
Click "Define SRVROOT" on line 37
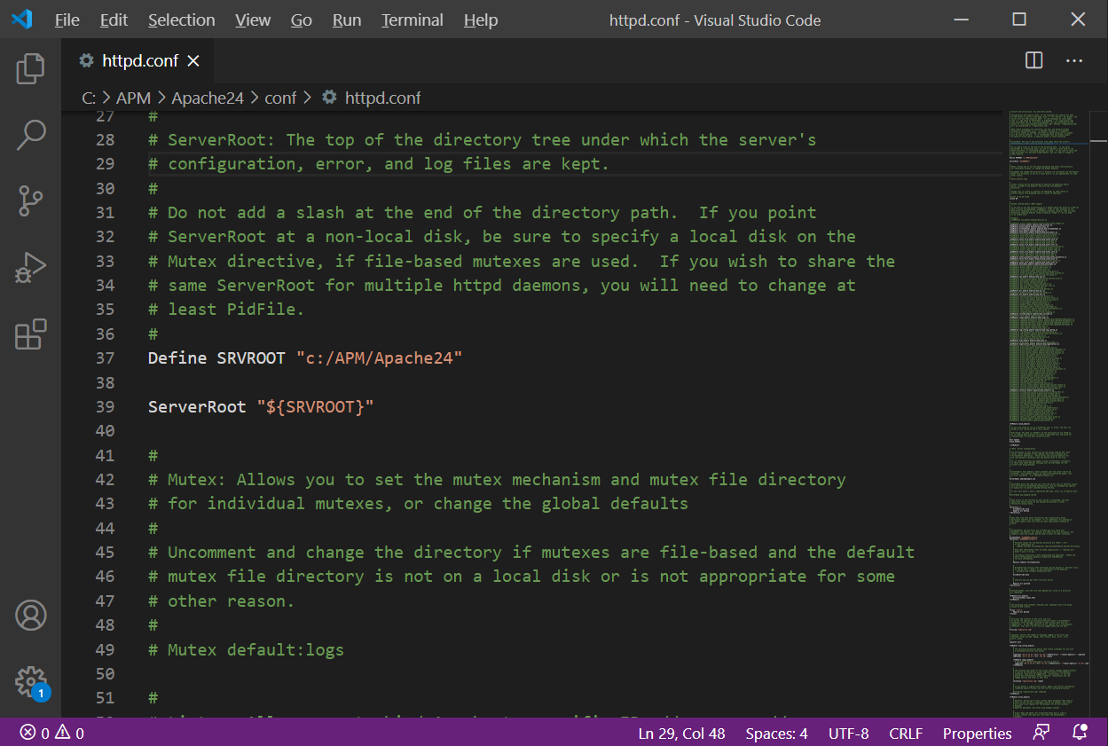click(x=216, y=357)
